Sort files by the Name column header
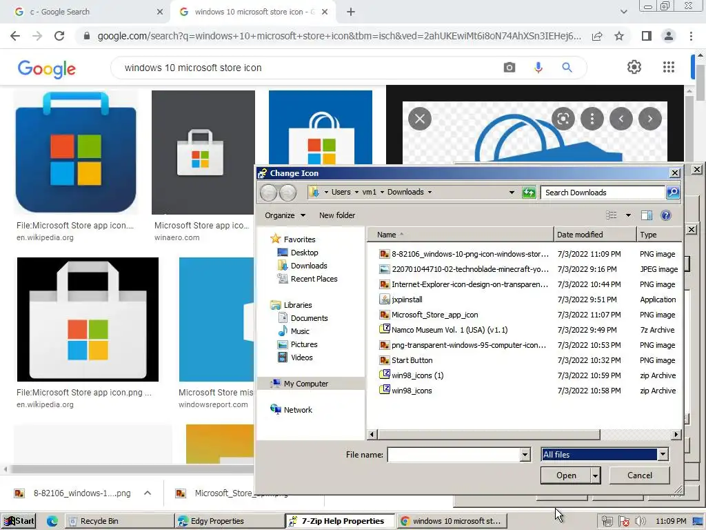Image resolution: width=706 pixels, height=530 pixels. click(460, 235)
